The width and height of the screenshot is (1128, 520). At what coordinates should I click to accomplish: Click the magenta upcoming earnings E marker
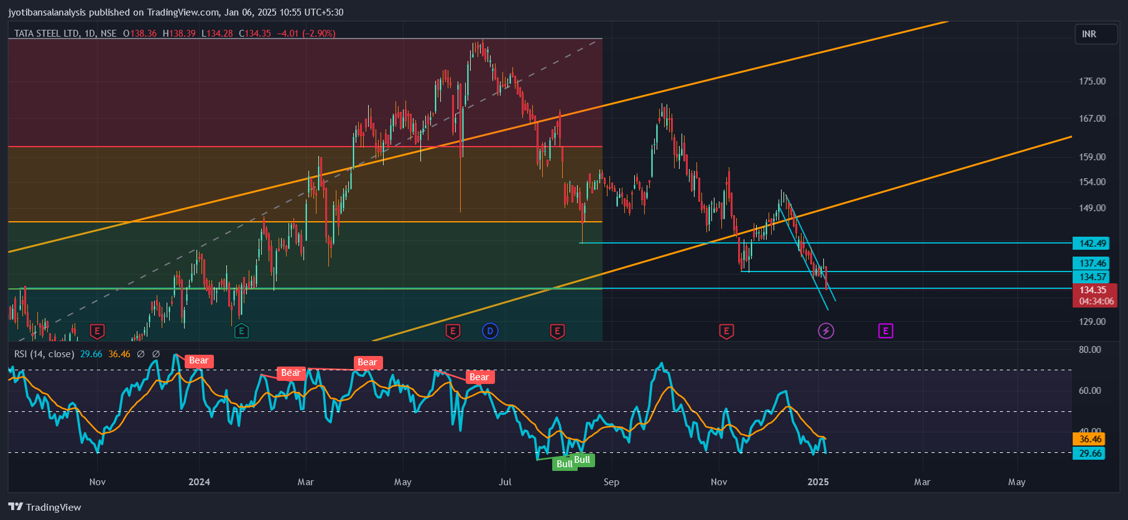pyautogui.click(x=885, y=331)
